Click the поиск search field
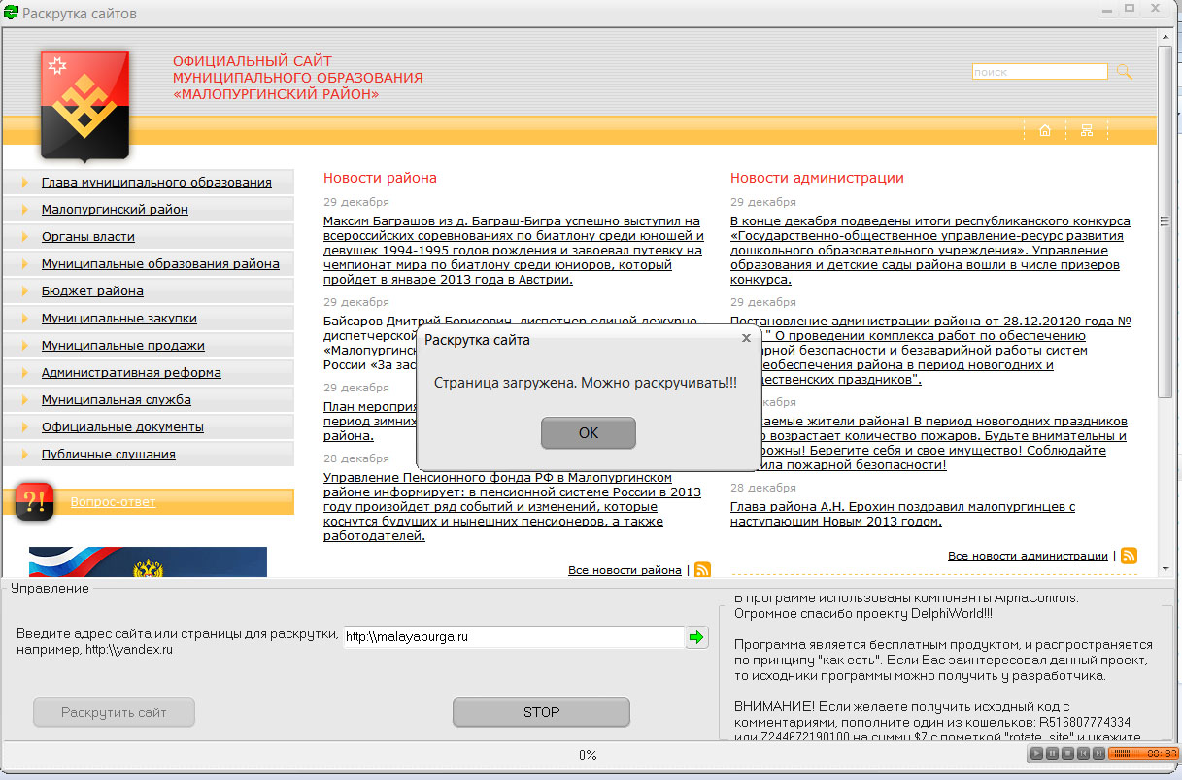This screenshot has width=1182, height=780. 1039,72
